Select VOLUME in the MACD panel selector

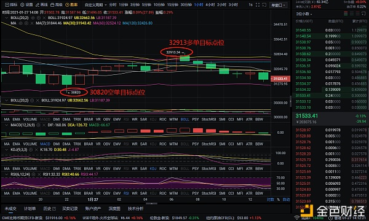pos(30,144)
